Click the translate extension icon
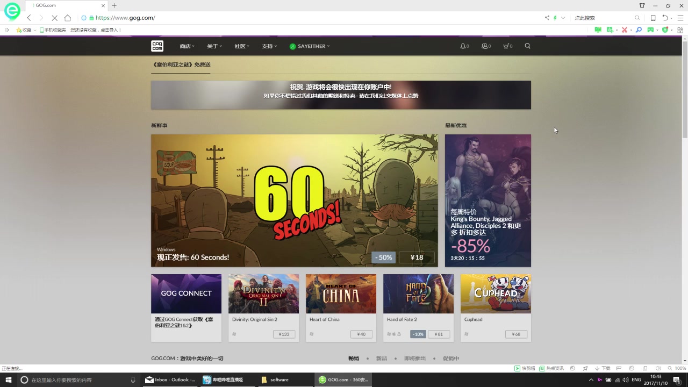The image size is (688, 387). (611, 30)
